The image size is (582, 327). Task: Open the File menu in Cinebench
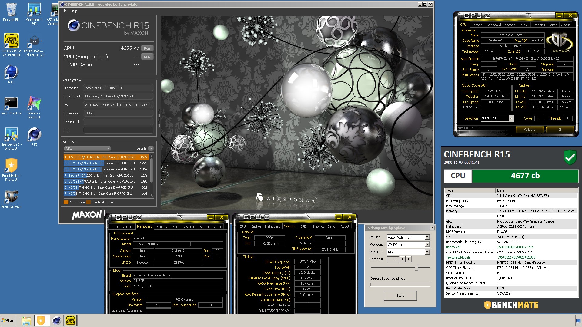tap(64, 11)
